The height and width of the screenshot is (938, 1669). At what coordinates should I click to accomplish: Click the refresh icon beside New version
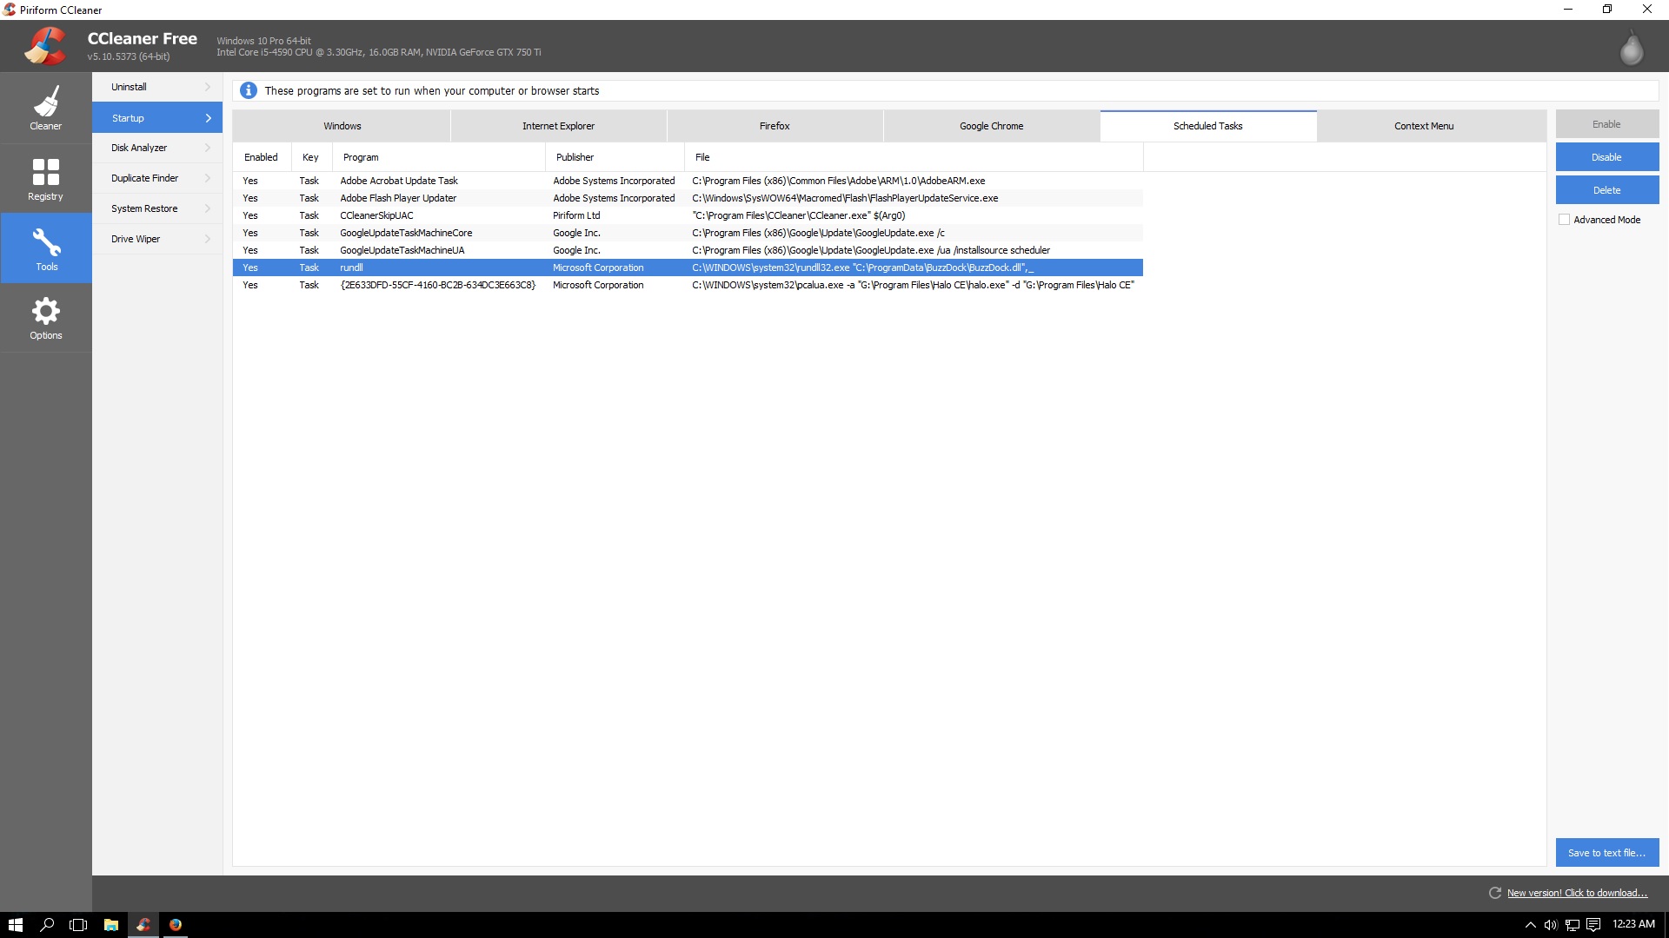click(1495, 893)
